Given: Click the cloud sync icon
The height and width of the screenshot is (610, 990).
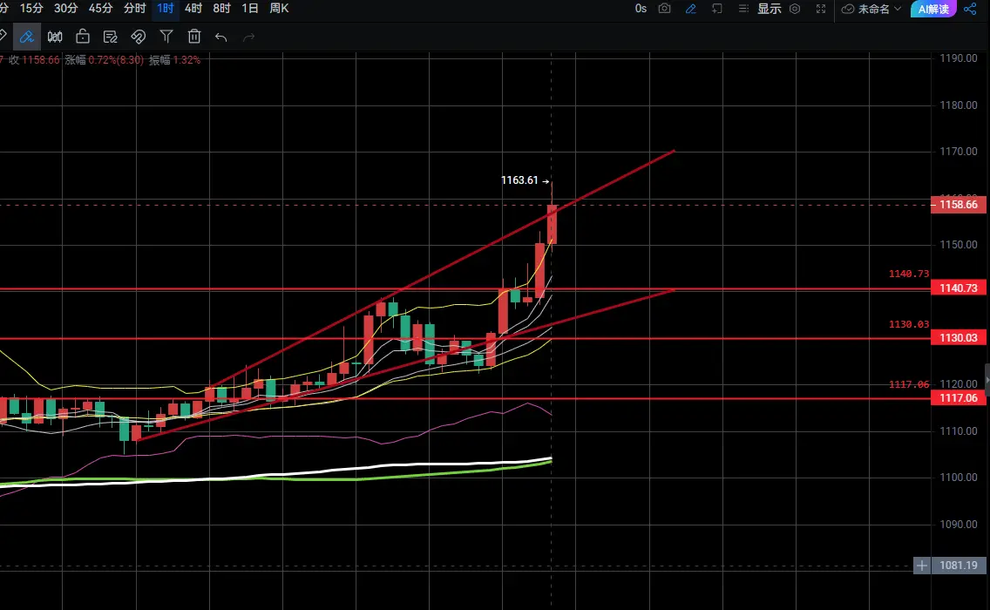Looking at the screenshot, I should pos(848,9).
